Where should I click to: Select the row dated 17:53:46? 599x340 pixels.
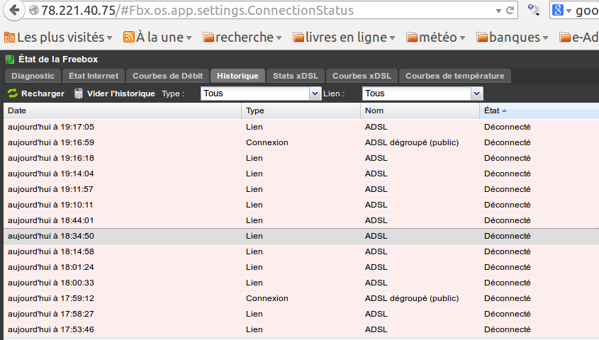[301, 329]
